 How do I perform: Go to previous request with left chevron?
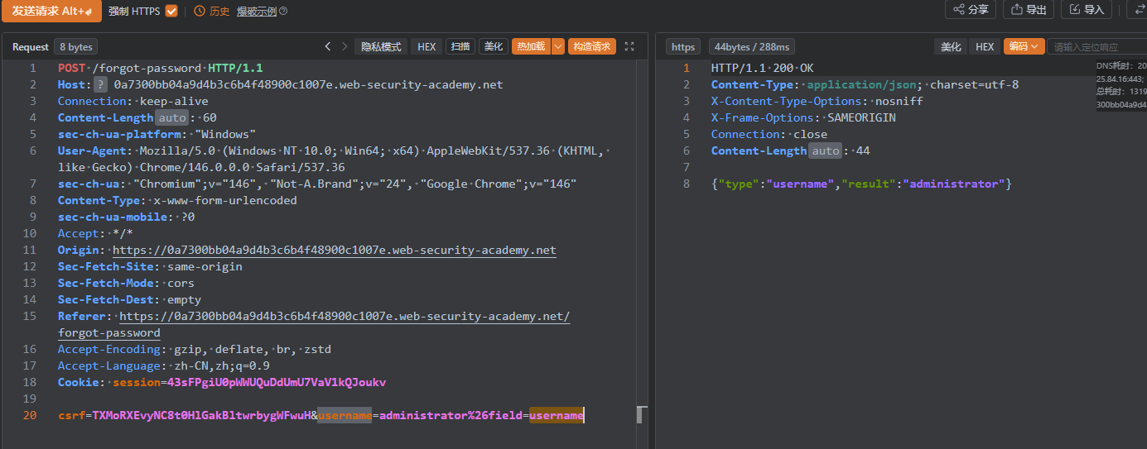328,46
